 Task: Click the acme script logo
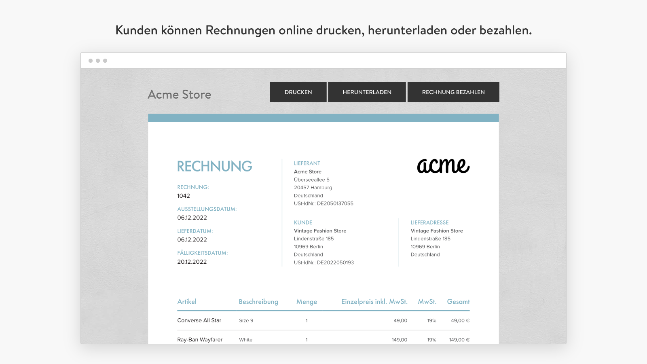443,165
